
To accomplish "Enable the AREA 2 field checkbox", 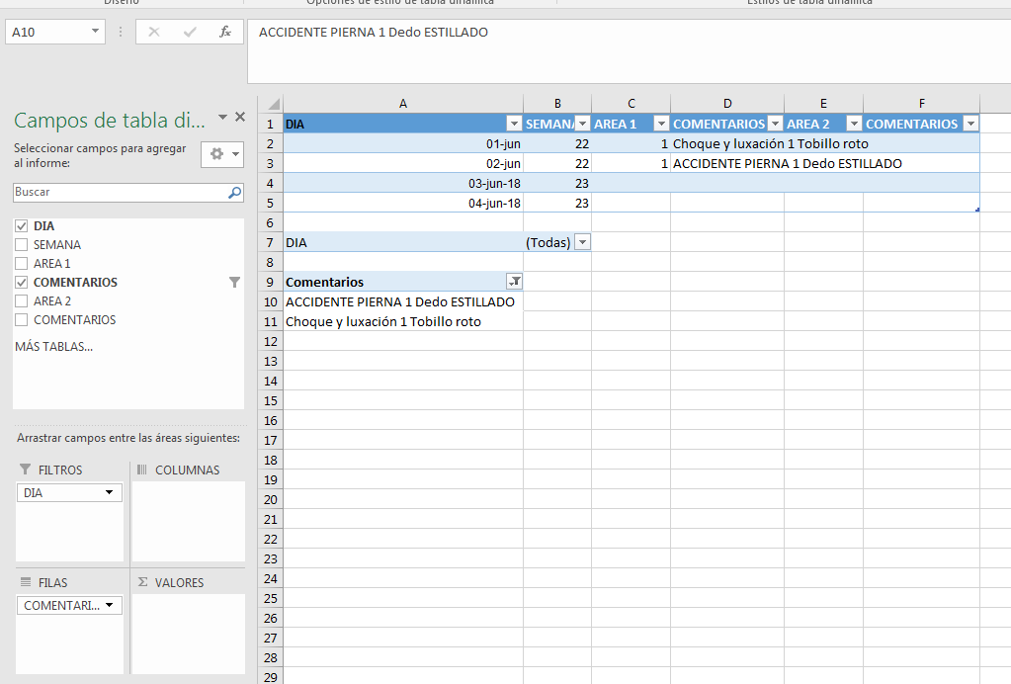I will coord(22,301).
